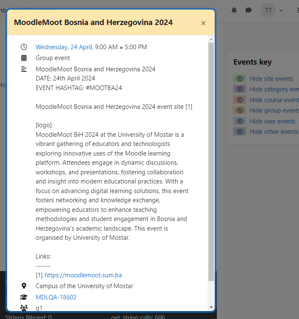
Task: Click the location pin icon
Action: 24,286
